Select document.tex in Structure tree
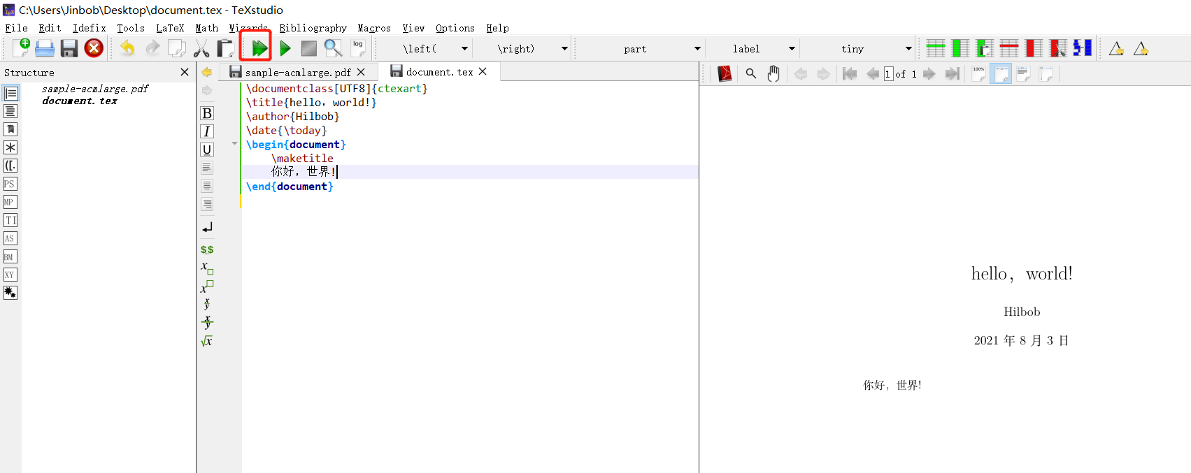The height and width of the screenshot is (473, 1191). tap(80, 101)
